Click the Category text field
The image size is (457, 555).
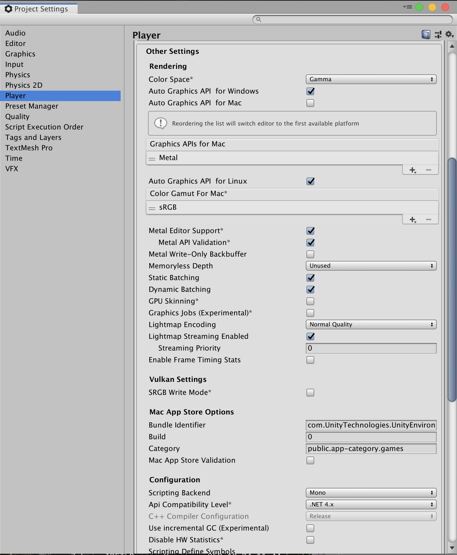pyautogui.click(x=371, y=448)
